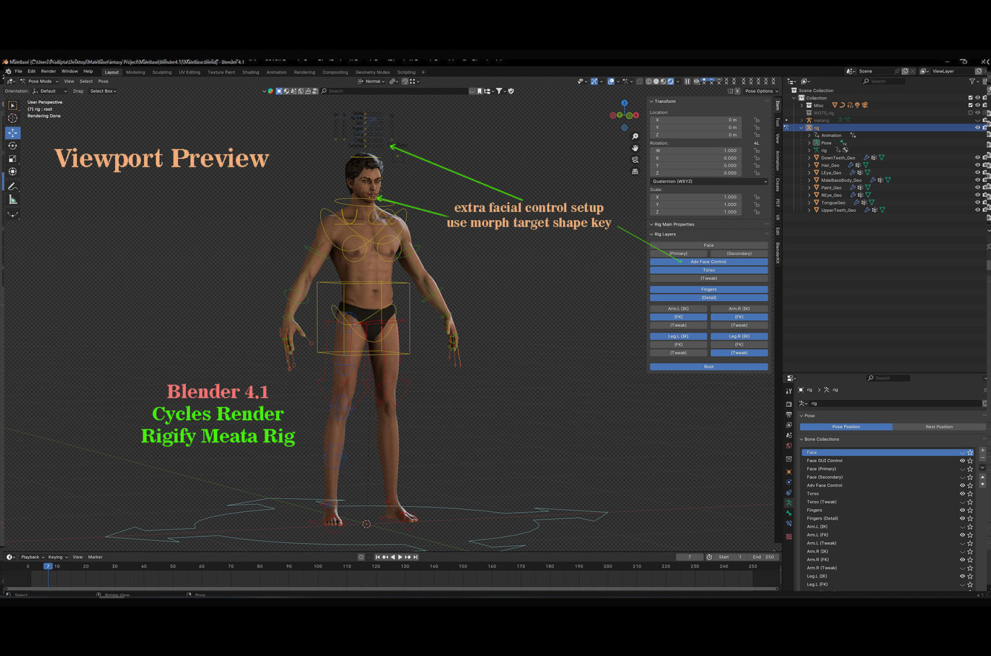The width and height of the screenshot is (991, 656).
Task: Open the Quaternion (WXYZ) rotation mode dropdown
Action: (x=709, y=181)
